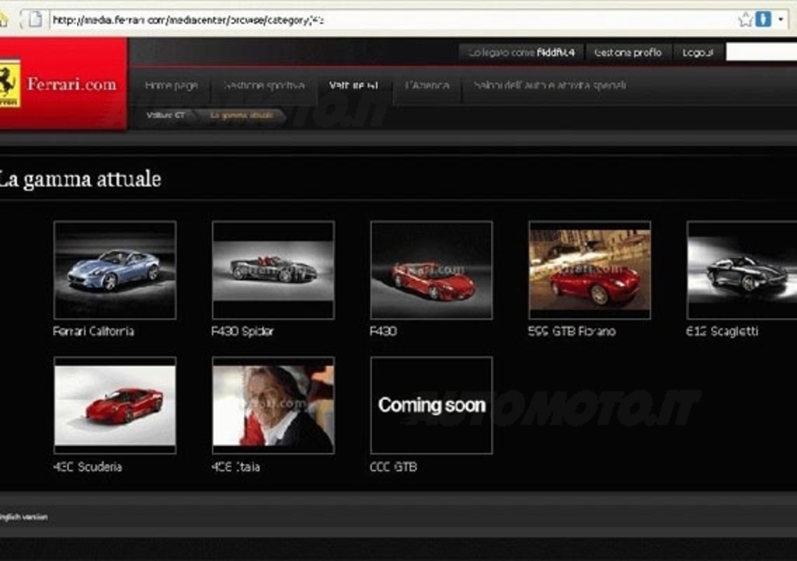Click the logged-in username label
Screen dimensions: 797x561
(x=556, y=53)
